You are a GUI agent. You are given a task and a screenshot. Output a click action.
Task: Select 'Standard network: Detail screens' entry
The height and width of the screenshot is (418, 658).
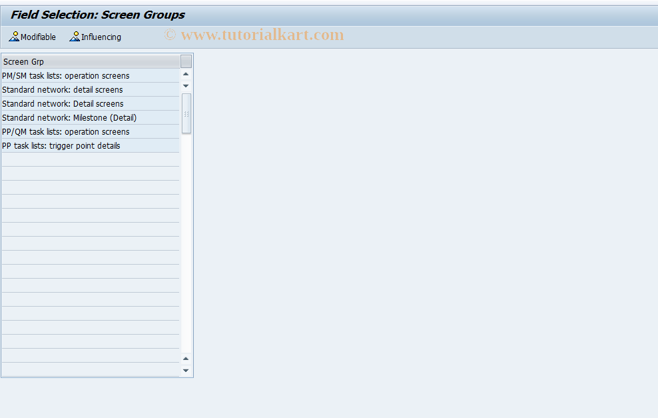click(80, 103)
